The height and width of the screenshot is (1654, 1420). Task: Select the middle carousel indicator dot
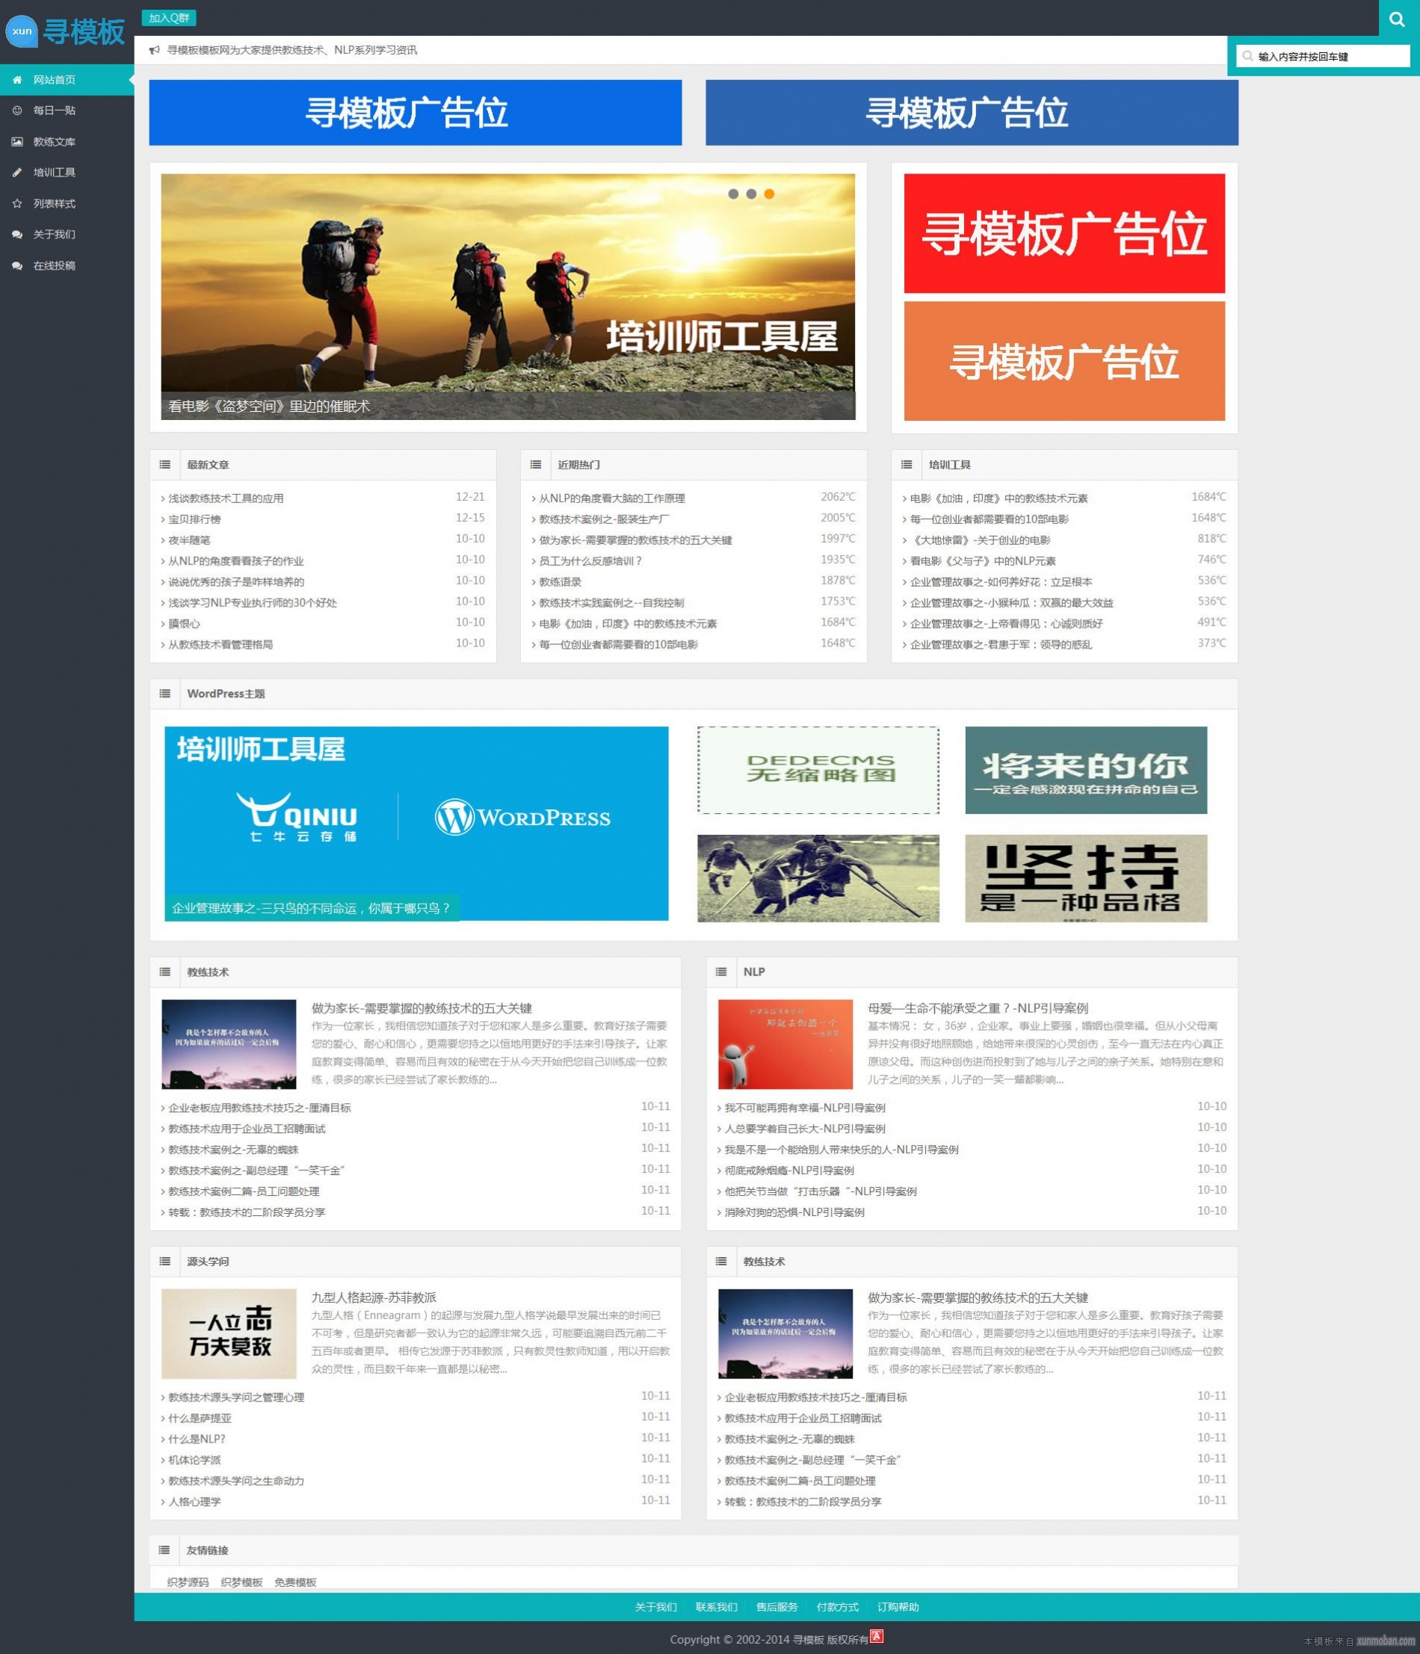coord(751,194)
